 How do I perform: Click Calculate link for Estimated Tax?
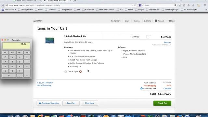coord(167,88)
